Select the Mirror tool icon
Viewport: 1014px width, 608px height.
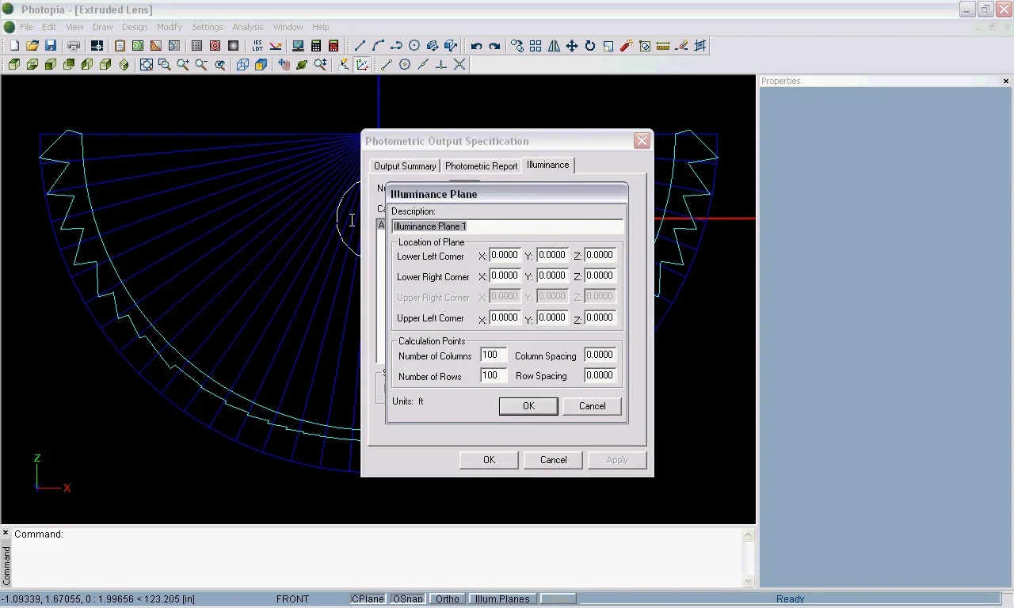pos(554,46)
